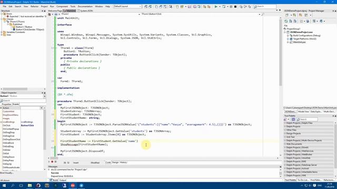The height and width of the screenshot is (189, 337).
Task: Expand the Target Platforms (Win32) node
Action: tap(288, 39)
